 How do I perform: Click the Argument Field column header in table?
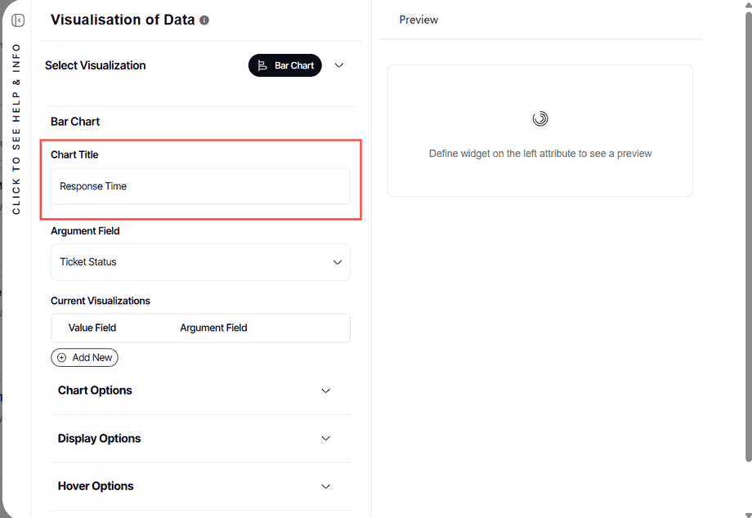[213, 328]
